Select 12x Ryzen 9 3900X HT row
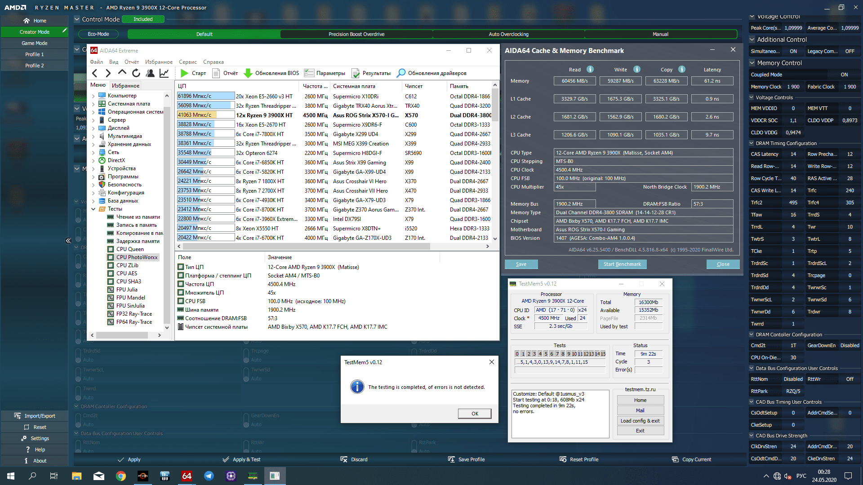The height and width of the screenshot is (485, 863). tap(334, 115)
